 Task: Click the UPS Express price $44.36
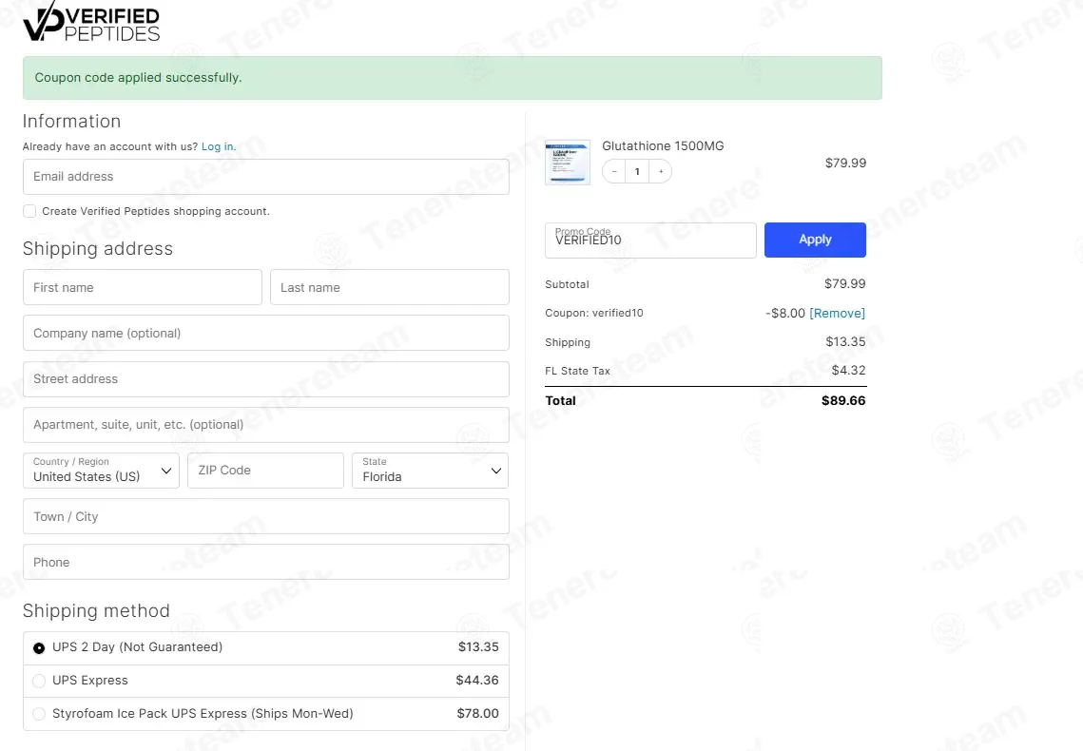coord(477,680)
